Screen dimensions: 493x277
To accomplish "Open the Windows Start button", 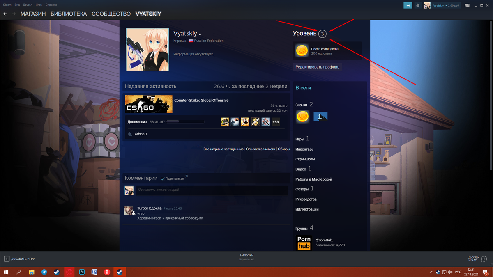I will [x=6, y=272].
